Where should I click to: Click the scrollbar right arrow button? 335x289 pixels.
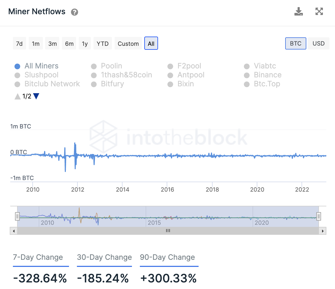coord(323,231)
